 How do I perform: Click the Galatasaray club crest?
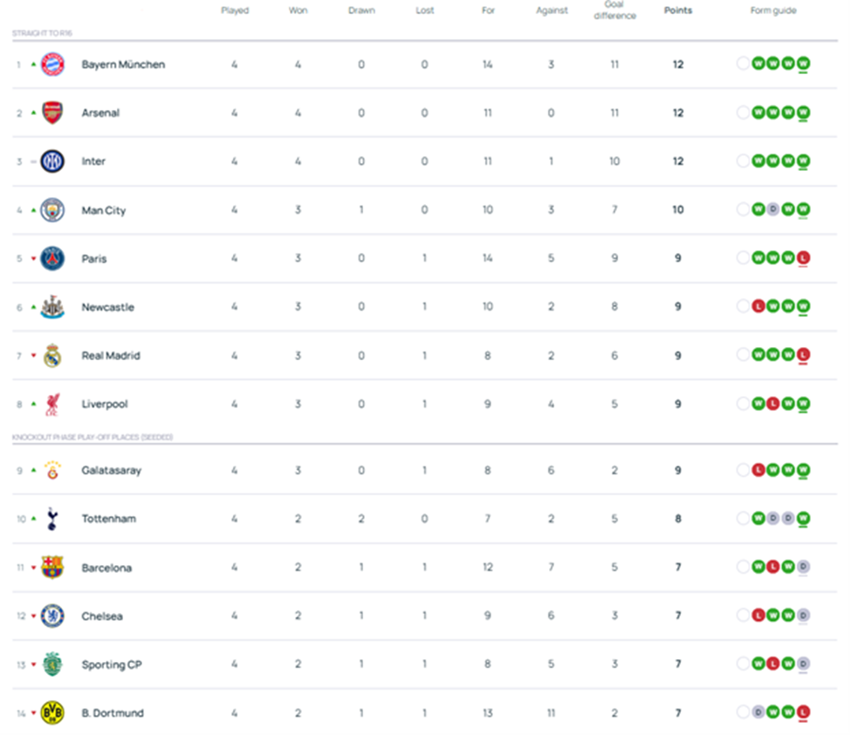point(52,470)
